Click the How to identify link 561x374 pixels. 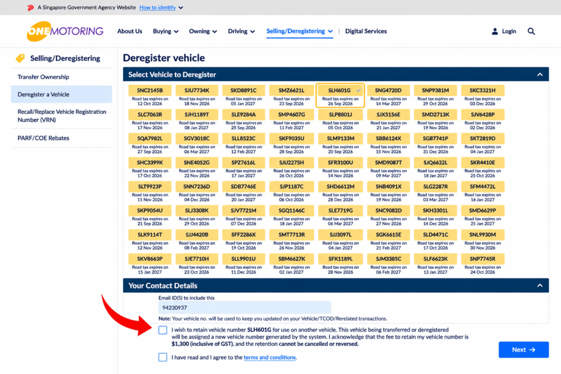tap(157, 8)
